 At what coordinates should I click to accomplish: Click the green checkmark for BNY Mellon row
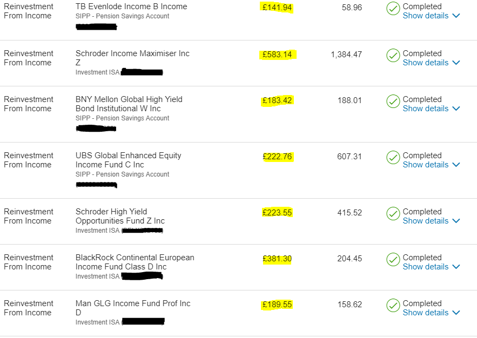coord(393,101)
